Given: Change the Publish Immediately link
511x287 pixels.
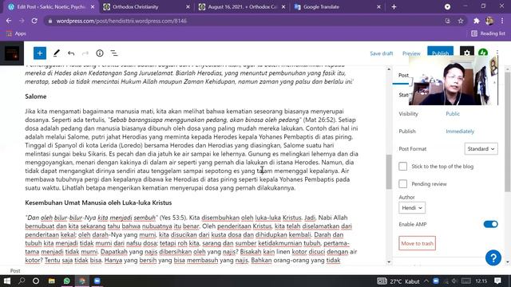Looking at the screenshot, I should pyautogui.click(x=460, y=132).
